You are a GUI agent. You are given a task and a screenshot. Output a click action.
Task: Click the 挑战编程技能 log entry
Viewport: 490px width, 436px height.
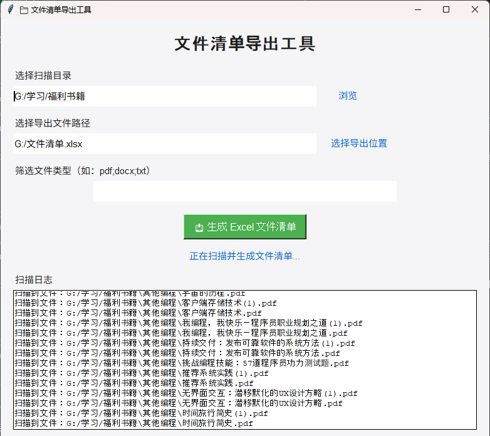coord(182,363)
